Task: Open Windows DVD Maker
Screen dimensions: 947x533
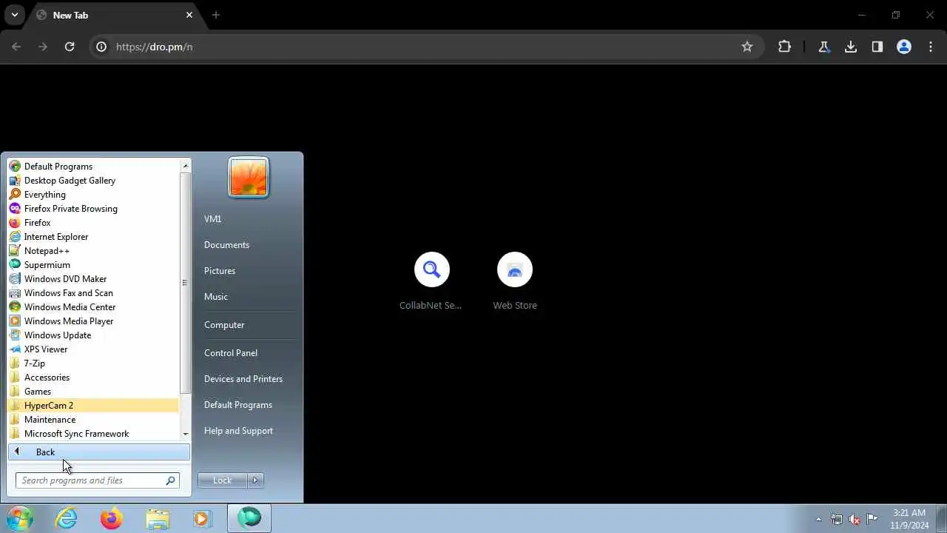Action: point(92,279)
